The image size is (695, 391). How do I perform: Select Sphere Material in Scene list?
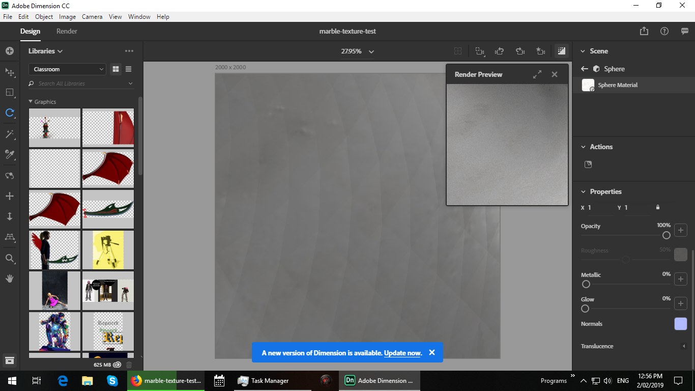pyautogui.click(x=634, y=85)
